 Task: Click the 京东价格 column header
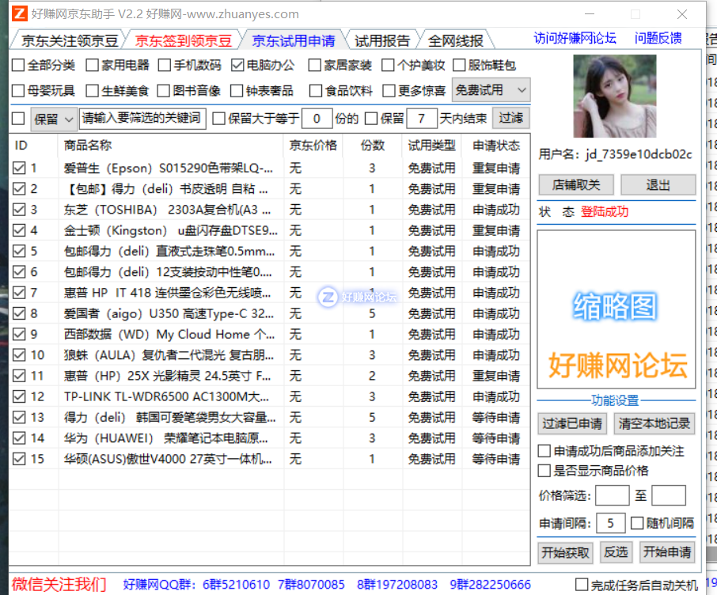point(313,146)
